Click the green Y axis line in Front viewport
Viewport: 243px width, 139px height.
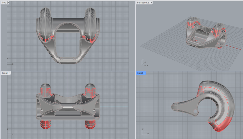click(x=68, y=78)
